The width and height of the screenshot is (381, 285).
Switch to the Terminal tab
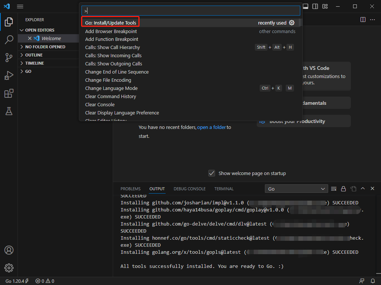pos(224,189)
